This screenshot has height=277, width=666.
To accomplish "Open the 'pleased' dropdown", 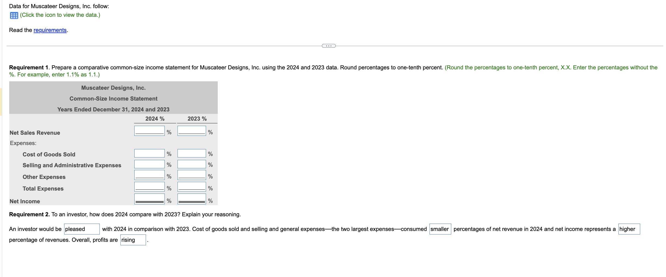I will coord(82,229).
